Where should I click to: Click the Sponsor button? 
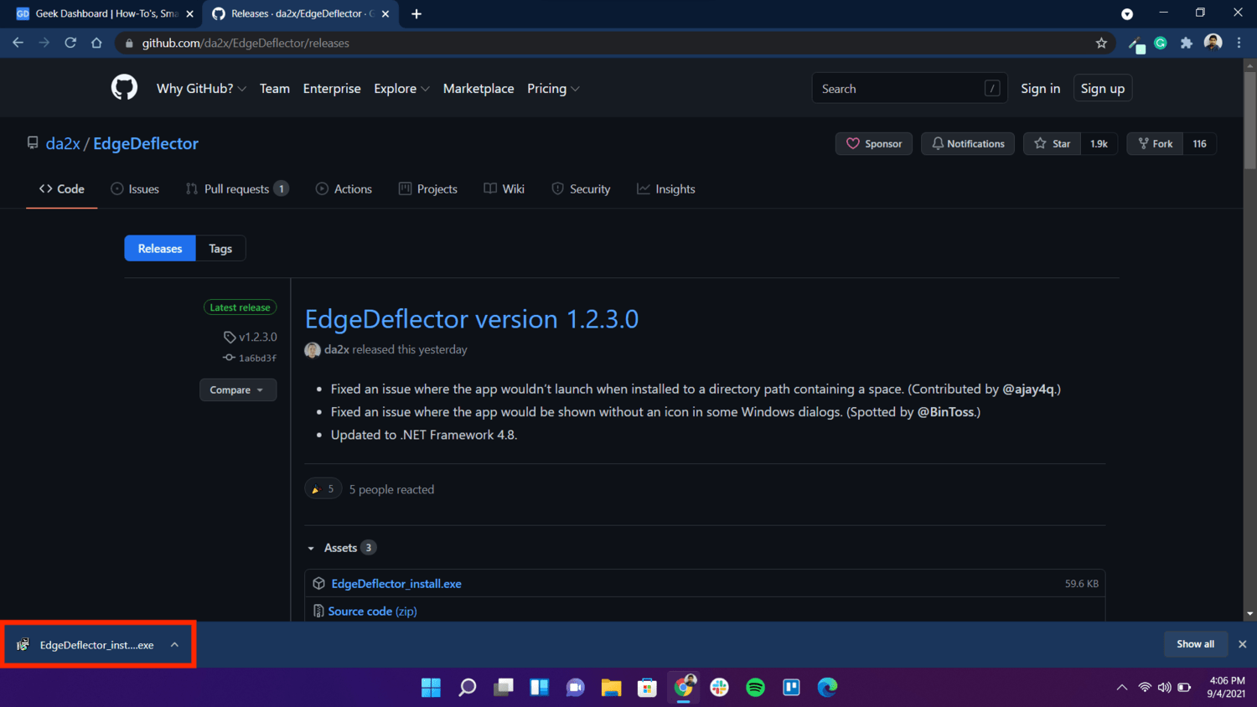[x=874, y=143]
